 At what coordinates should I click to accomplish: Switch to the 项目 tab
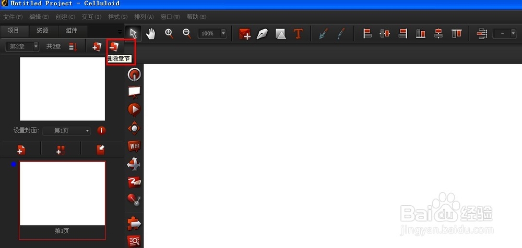point(14,31)
